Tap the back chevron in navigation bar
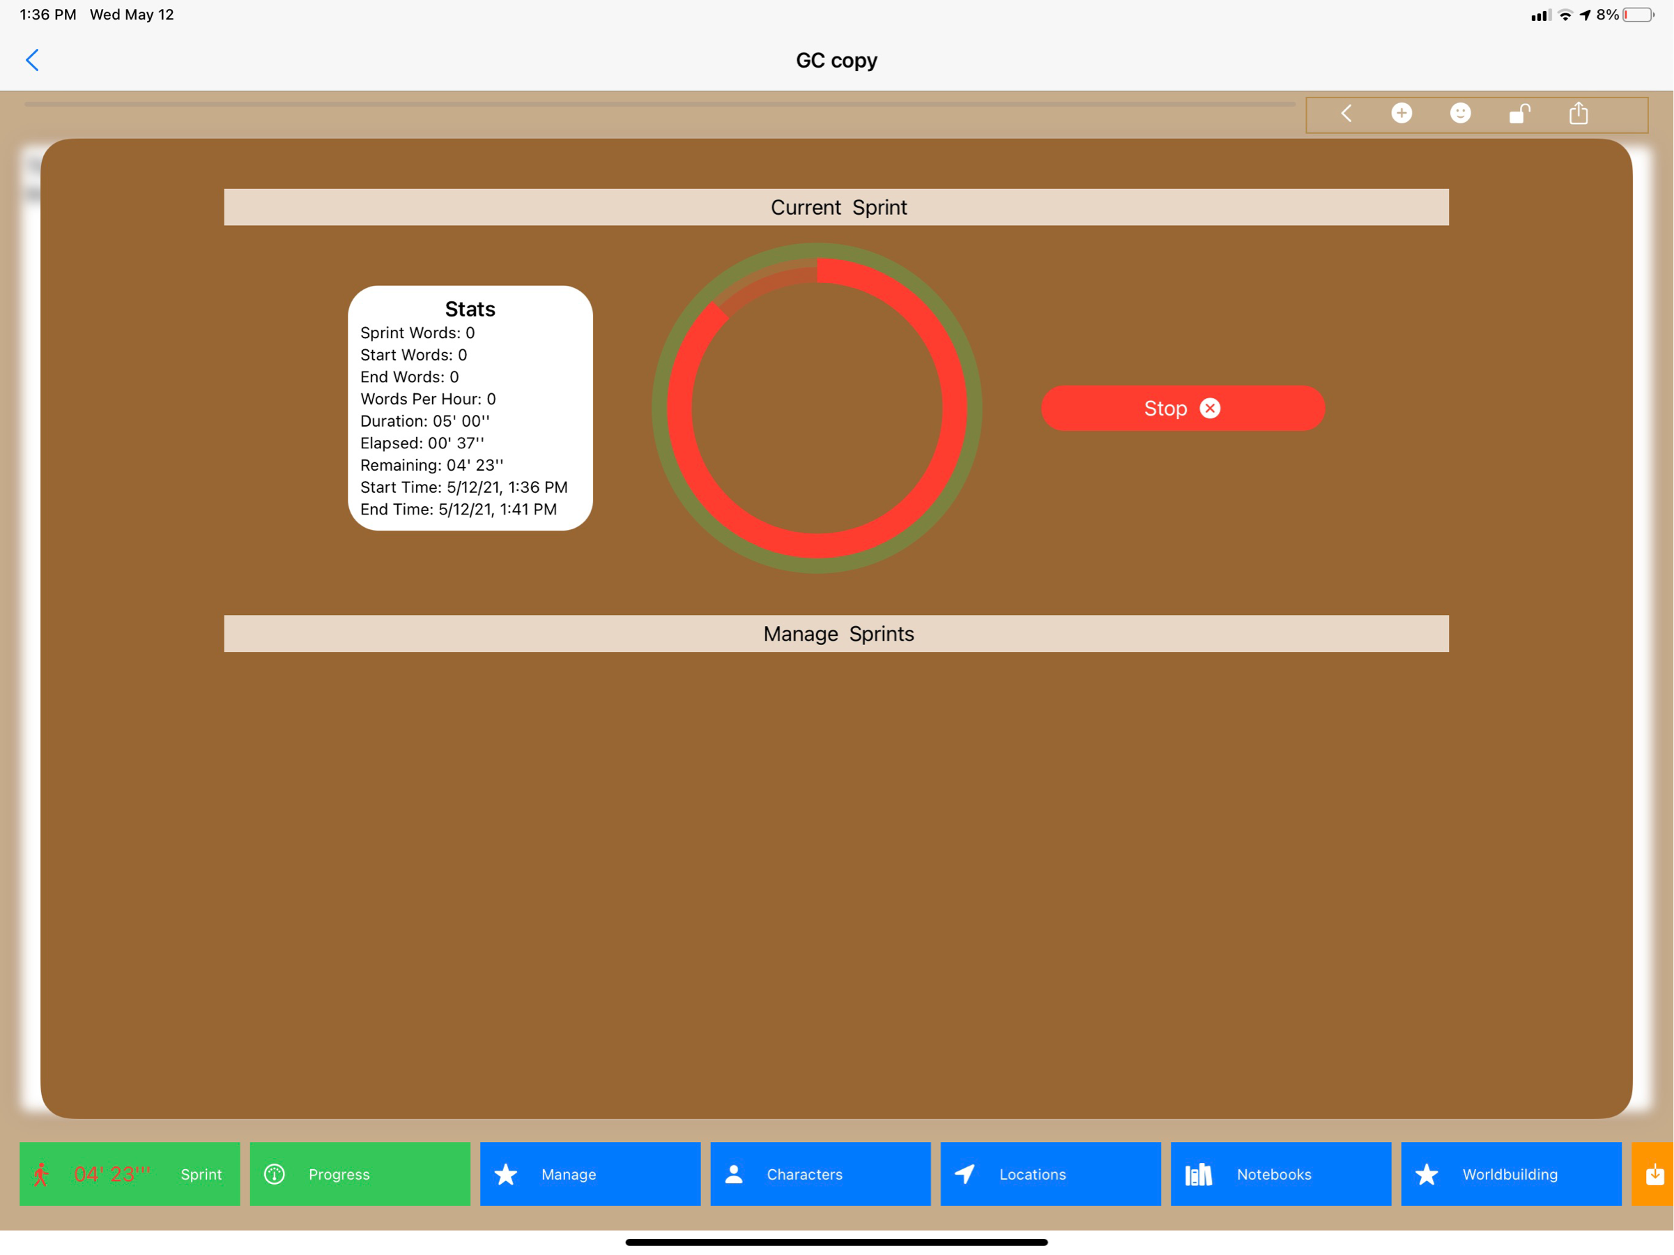The width and height of the screenshot is (1674, 1255). [32, 61]
